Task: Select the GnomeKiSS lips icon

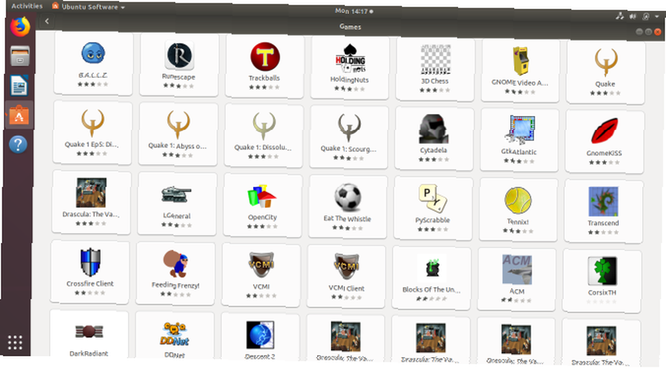Action: [x=605, y=132]
